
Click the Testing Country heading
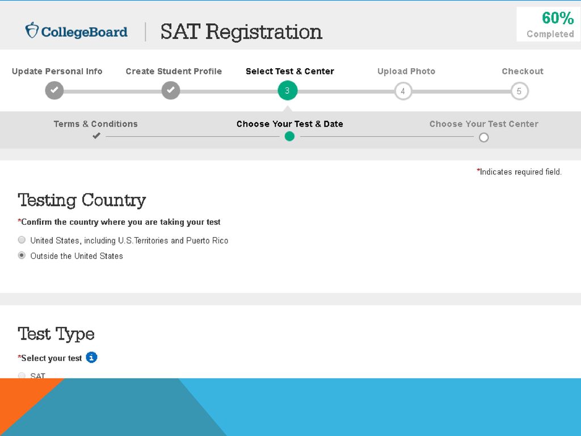[82, 200]
